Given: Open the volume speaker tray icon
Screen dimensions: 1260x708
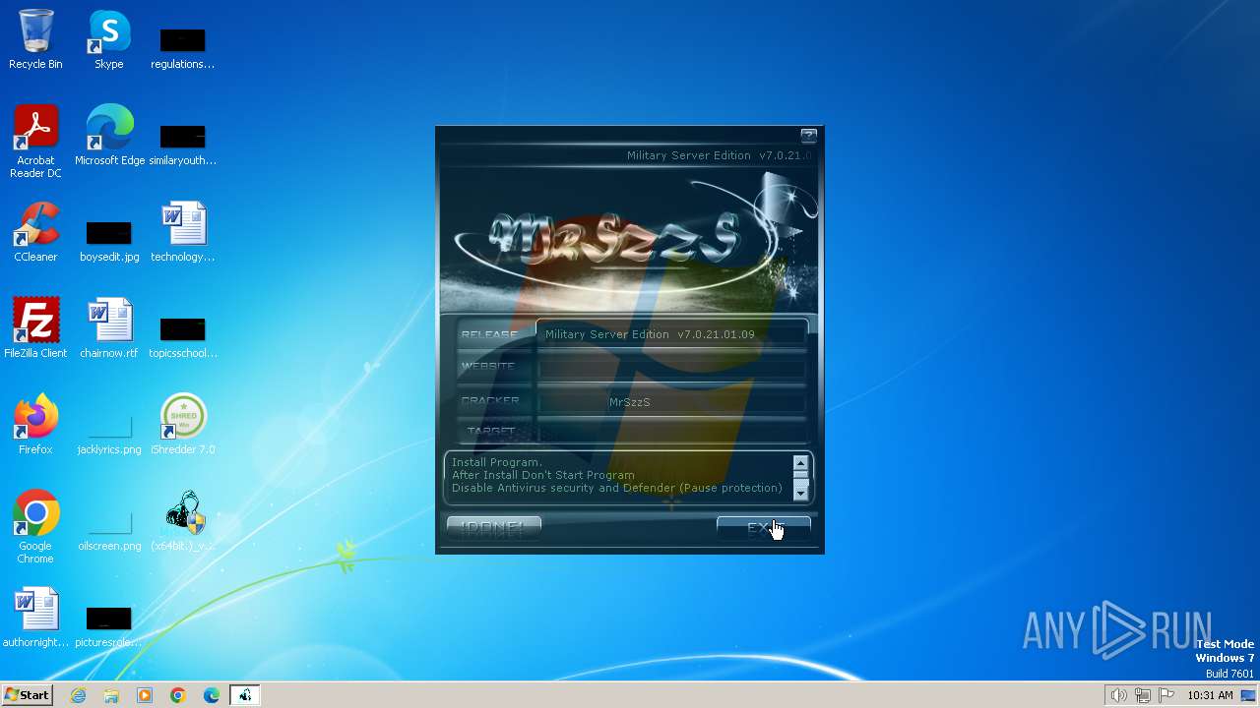Looking at the screenshot, I should point(1119,695).
